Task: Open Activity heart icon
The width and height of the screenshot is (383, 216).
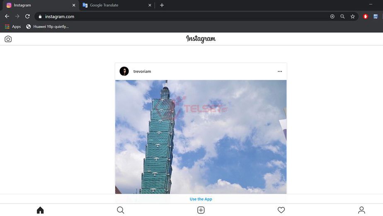Action: pos(281,210)
